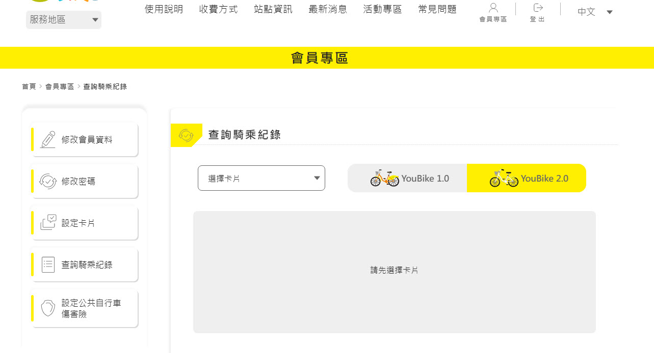Open 設定公共自行車傷害險 in the sidebar

point(85,308)
